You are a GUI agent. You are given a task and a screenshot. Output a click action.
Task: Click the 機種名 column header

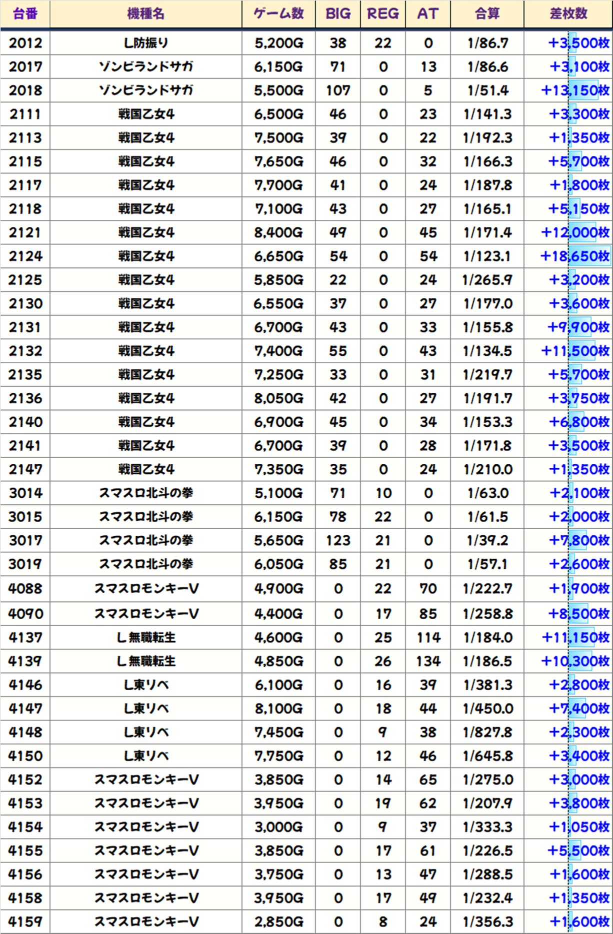[145, 14]
